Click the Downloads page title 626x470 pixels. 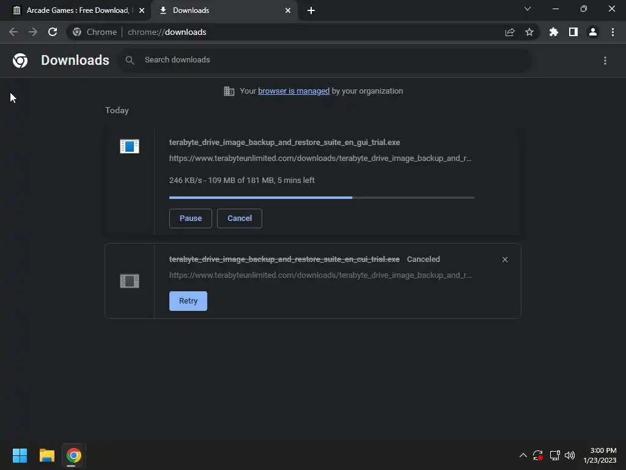[75, 61]
